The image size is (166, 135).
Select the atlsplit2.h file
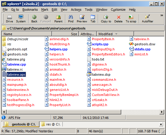coord(99,105)
